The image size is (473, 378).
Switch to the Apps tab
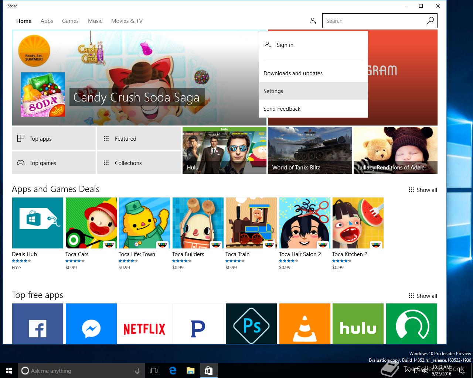(x=47, y=21)
